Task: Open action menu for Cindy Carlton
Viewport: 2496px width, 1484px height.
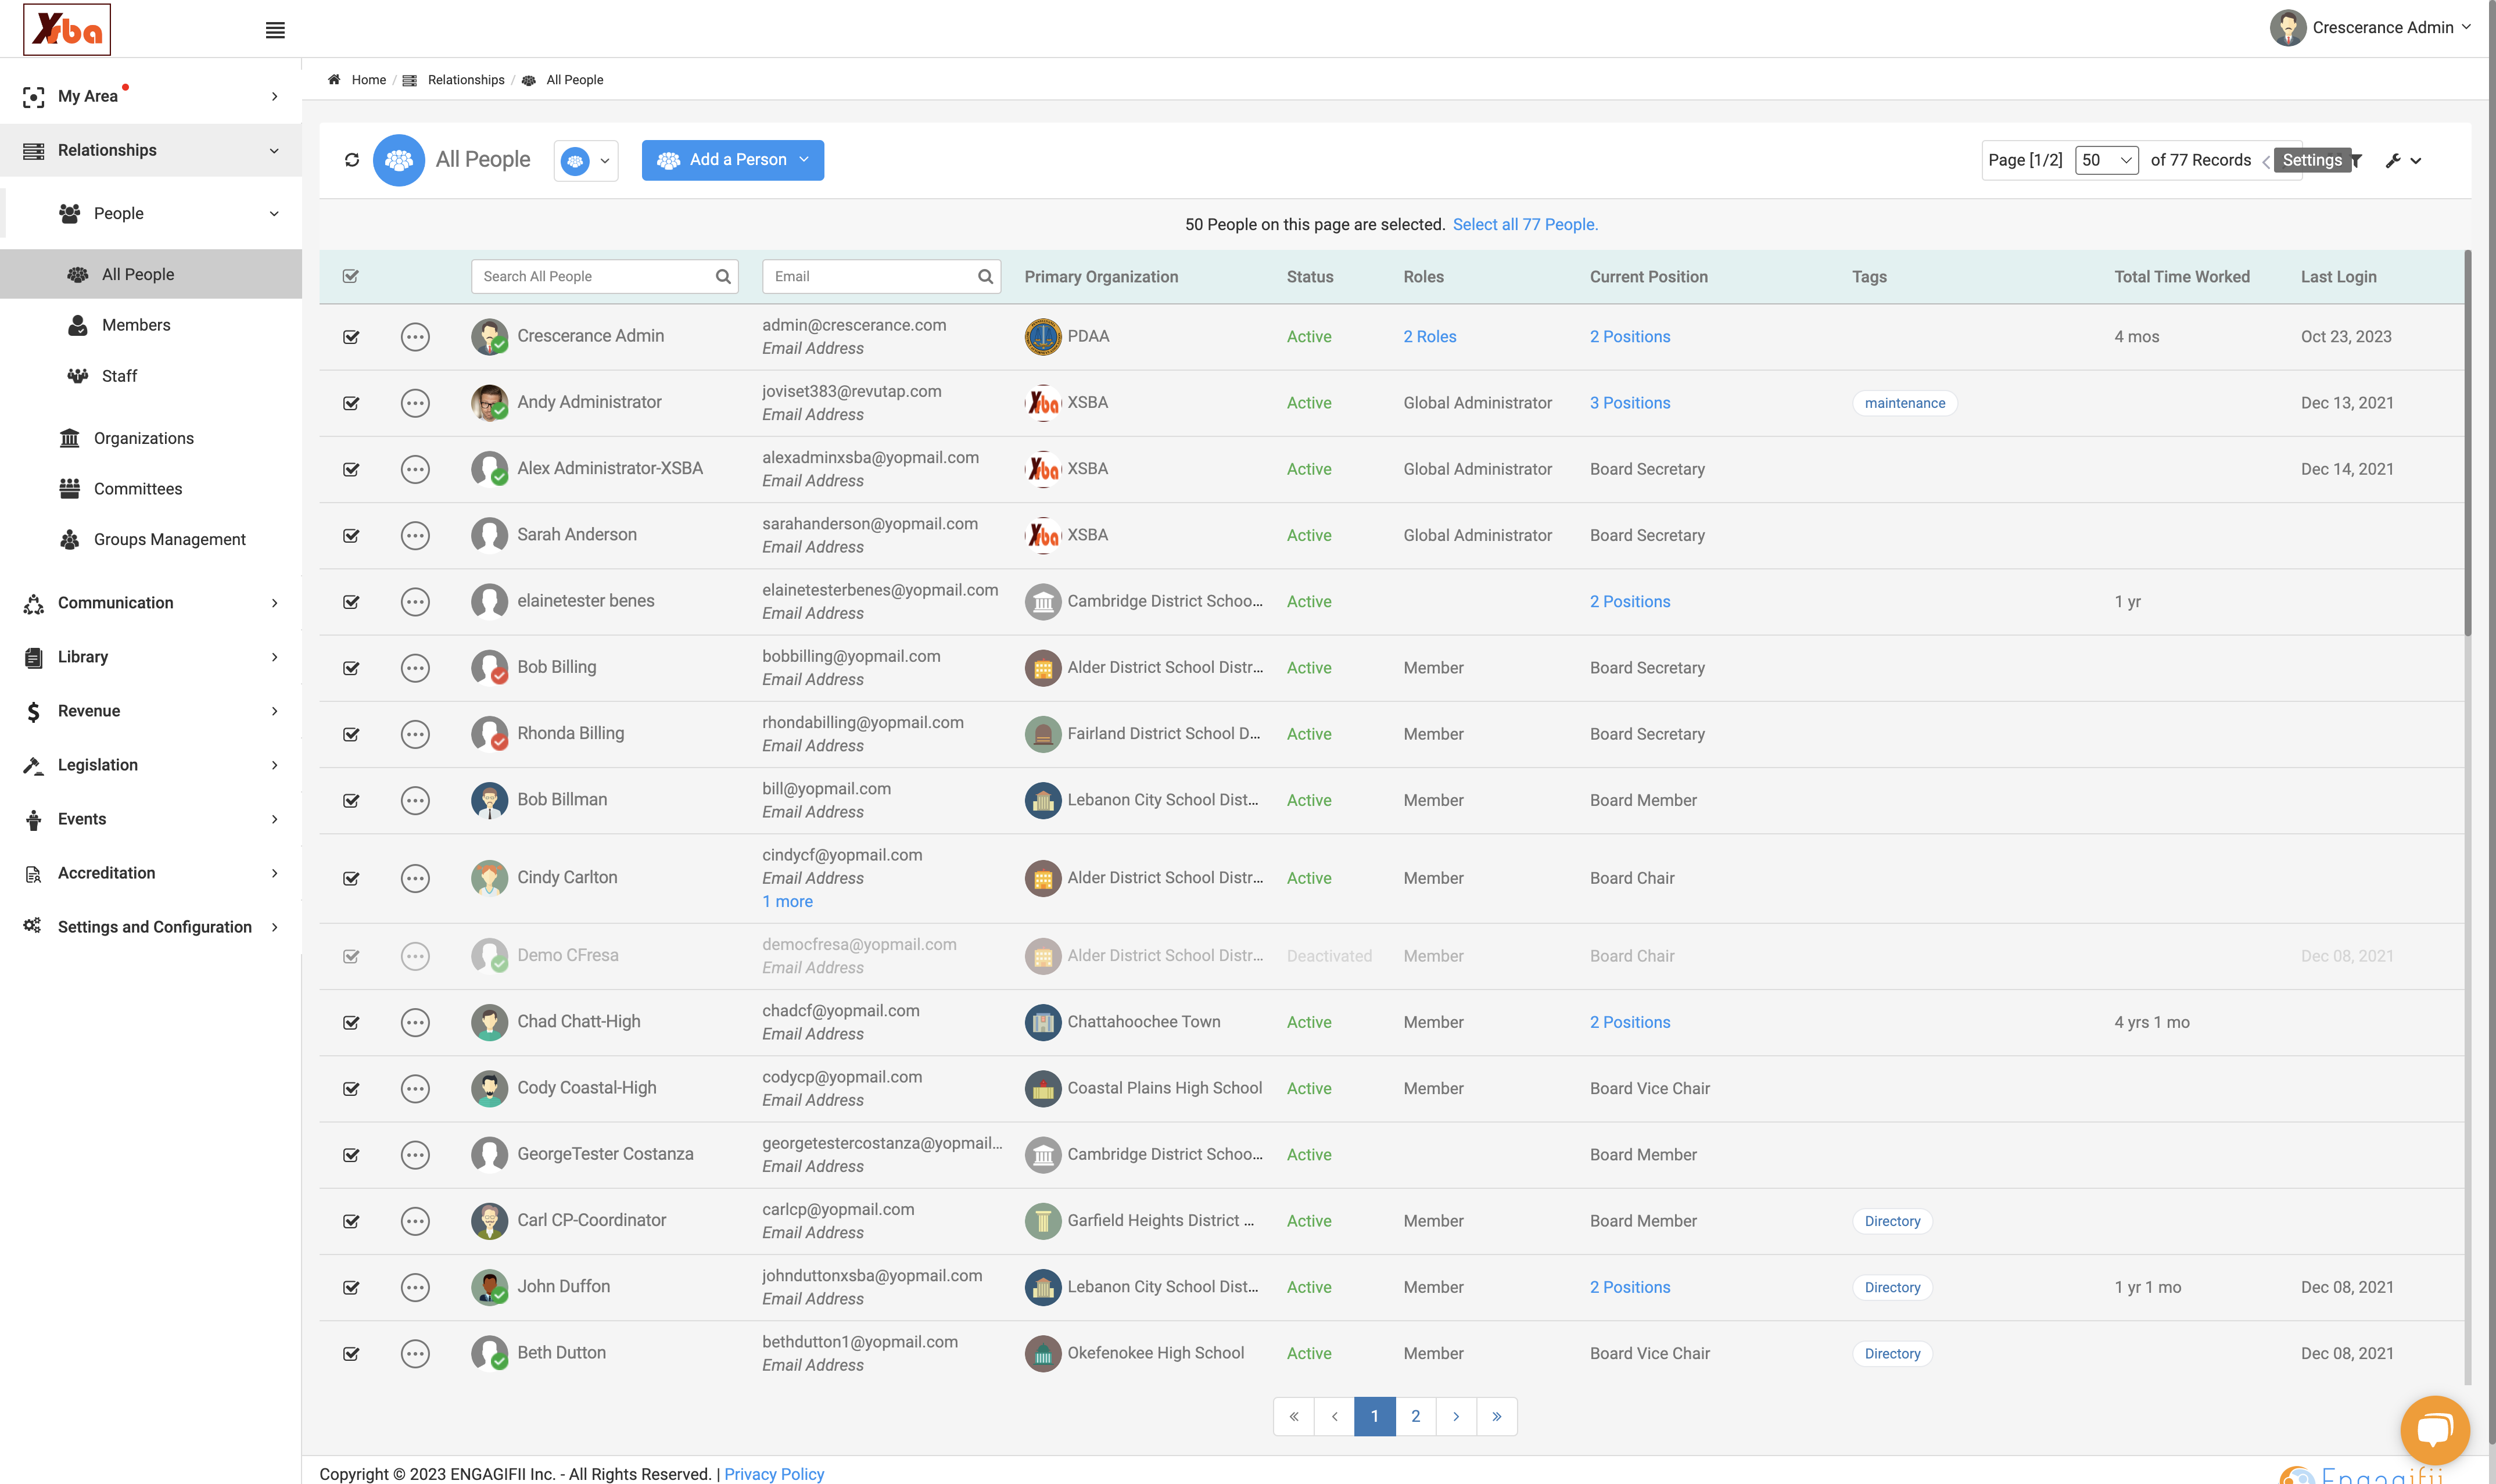Action: tap(415, 878)
